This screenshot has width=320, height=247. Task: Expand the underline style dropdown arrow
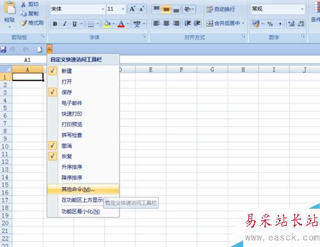pos(81,24)
